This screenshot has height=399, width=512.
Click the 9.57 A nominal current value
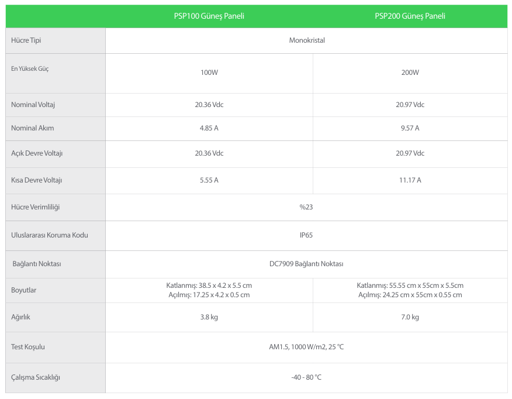[410, 128]
